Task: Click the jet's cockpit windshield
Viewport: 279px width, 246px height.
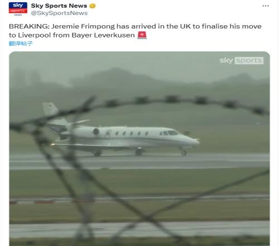Action: pos(172,133)
